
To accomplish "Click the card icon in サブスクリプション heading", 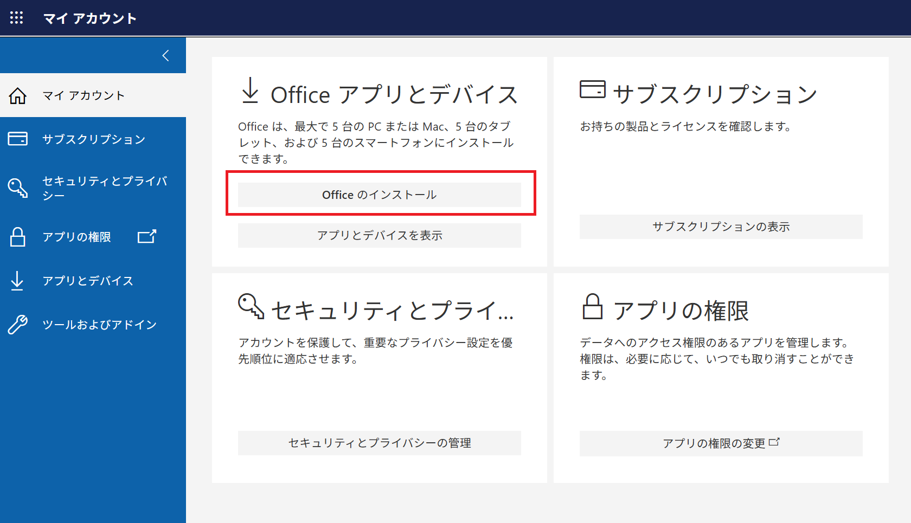I will pyautogui.click(x=592, y=89).
